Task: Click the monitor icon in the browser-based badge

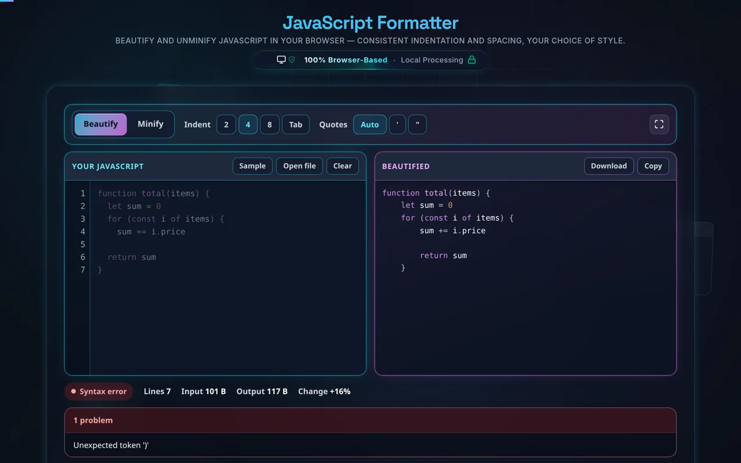Action: point(281,60)
